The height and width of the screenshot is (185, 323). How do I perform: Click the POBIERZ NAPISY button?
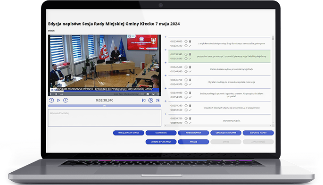click(x=193, y=133)
